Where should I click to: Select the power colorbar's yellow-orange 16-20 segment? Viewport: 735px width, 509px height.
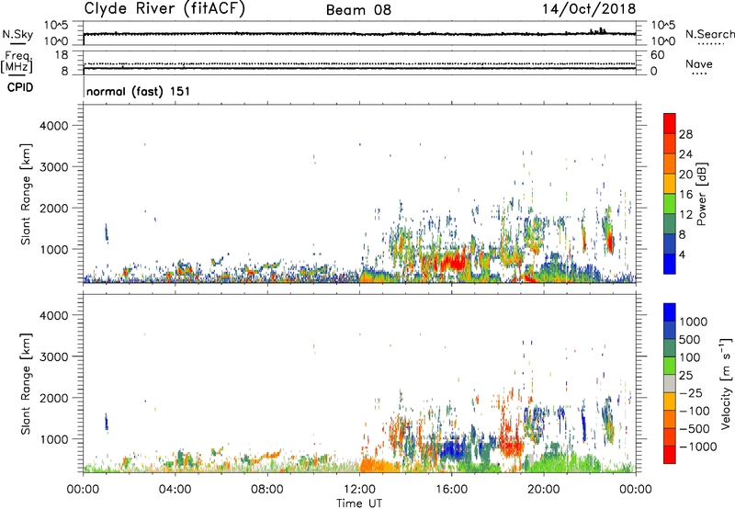click(x=670, y=184)
